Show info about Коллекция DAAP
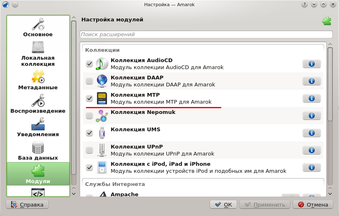Screen dimensions: 339x216 tap(312, 81)
